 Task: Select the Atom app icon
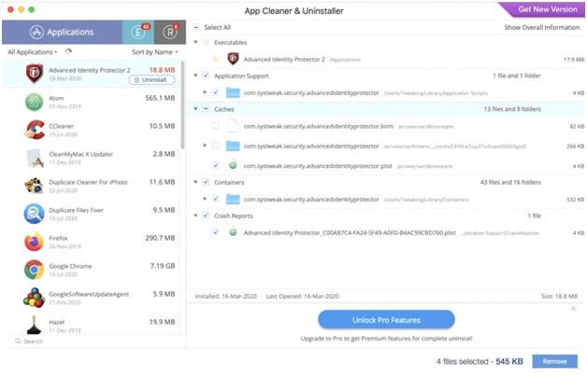[34, 102]
